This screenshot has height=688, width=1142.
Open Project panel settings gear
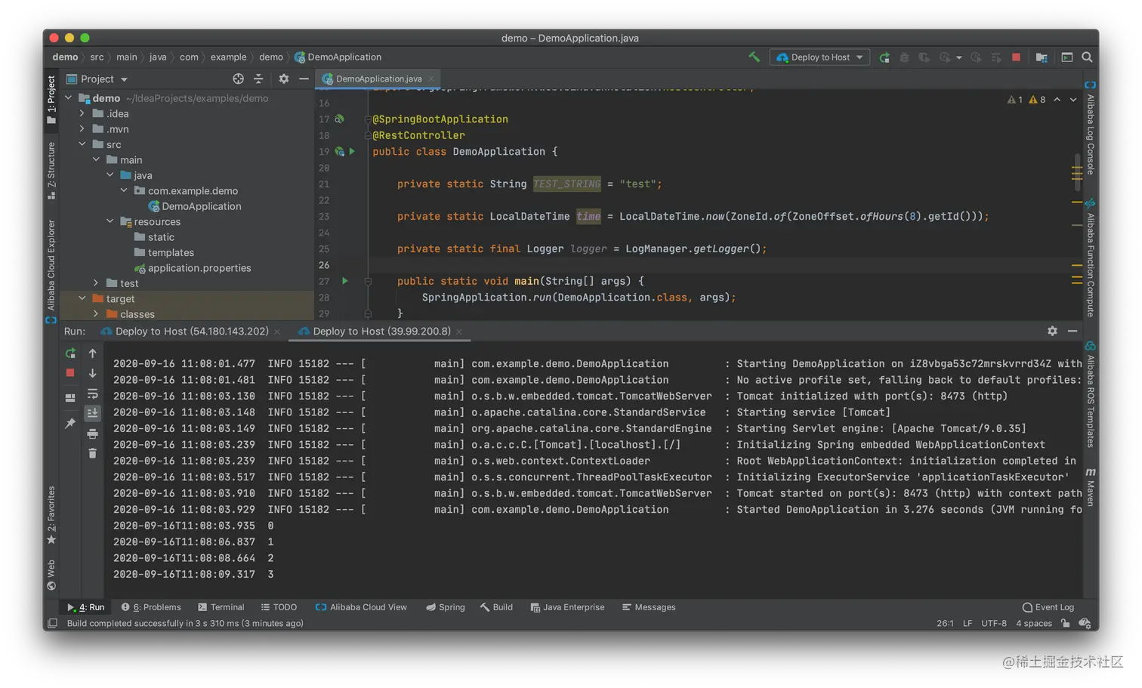click(284, 79)
